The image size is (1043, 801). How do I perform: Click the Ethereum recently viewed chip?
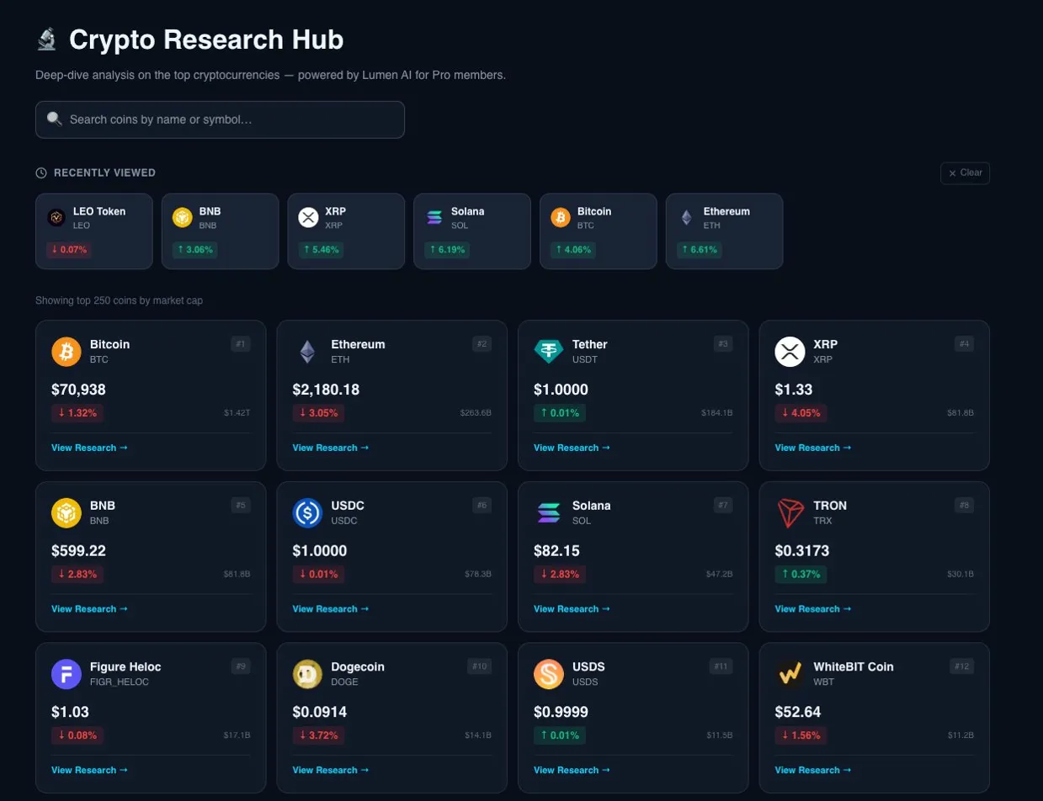click(x=724, y=231)
